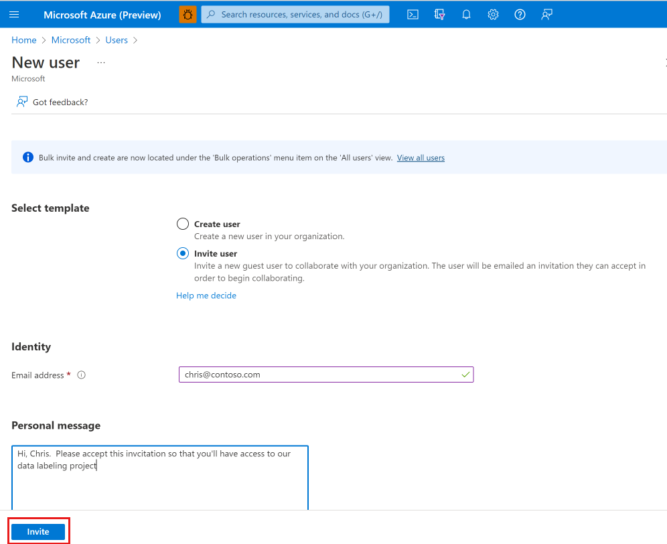
Task: Select the Create user radio button
Action: (x=182, y=224)
